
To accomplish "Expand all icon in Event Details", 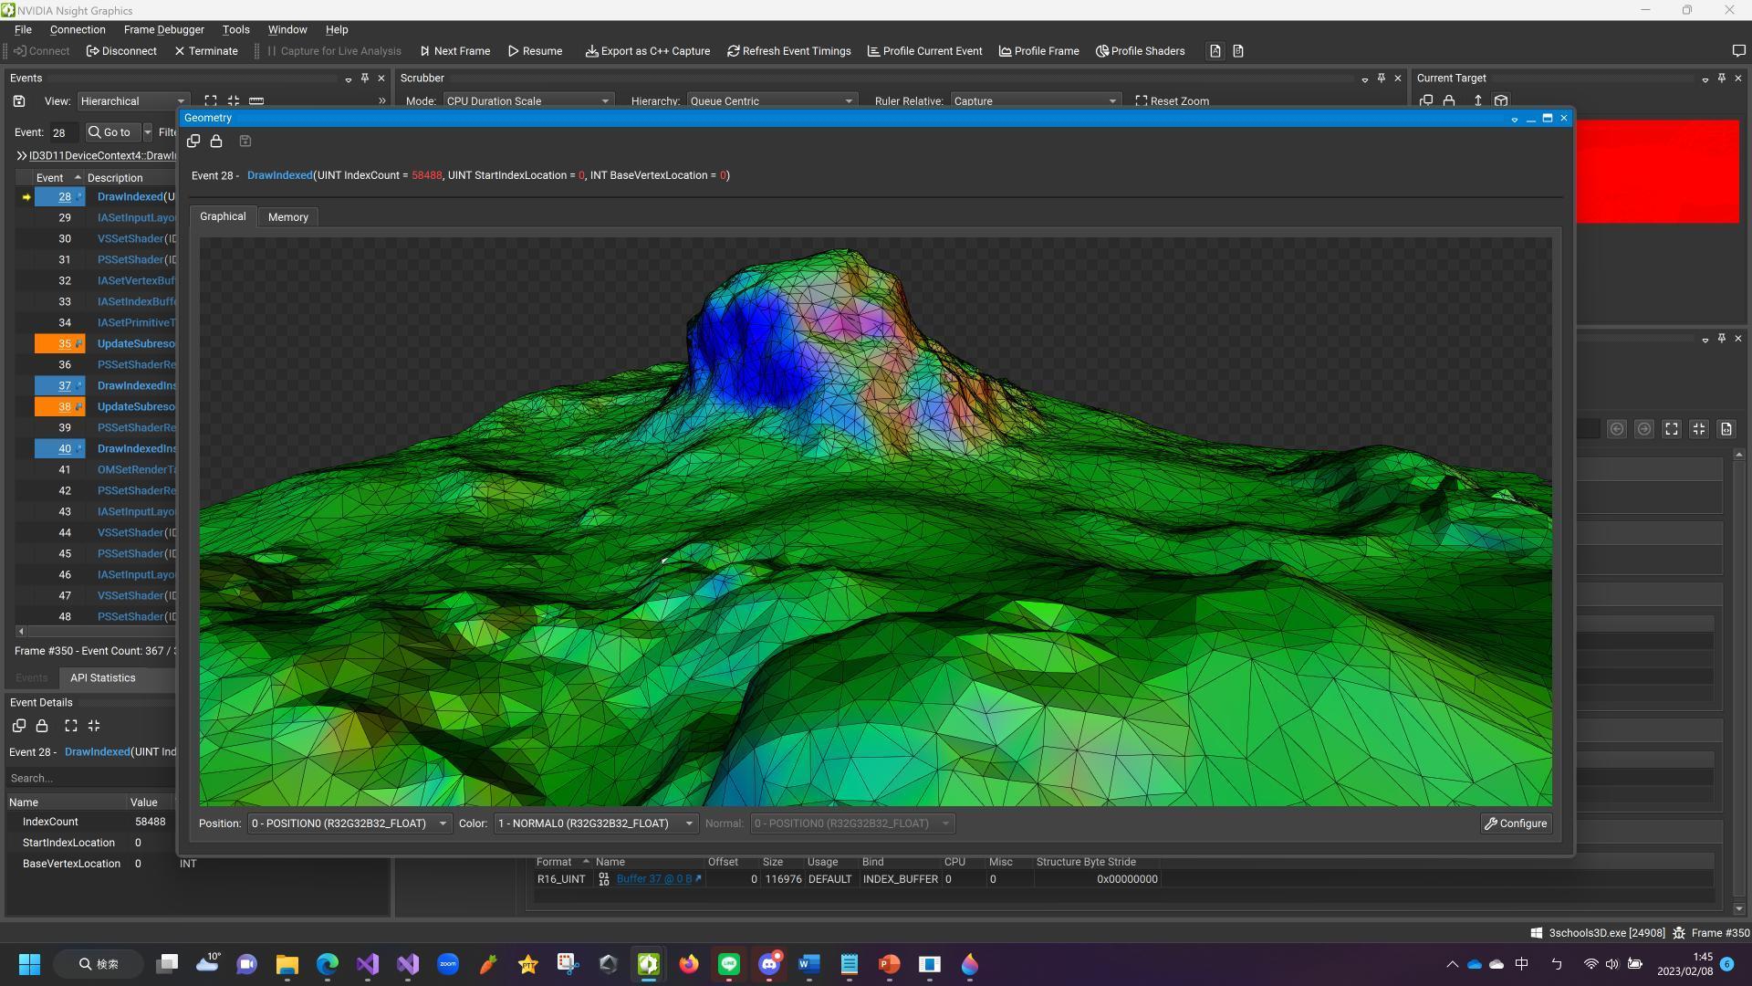I will coord(71,726).
